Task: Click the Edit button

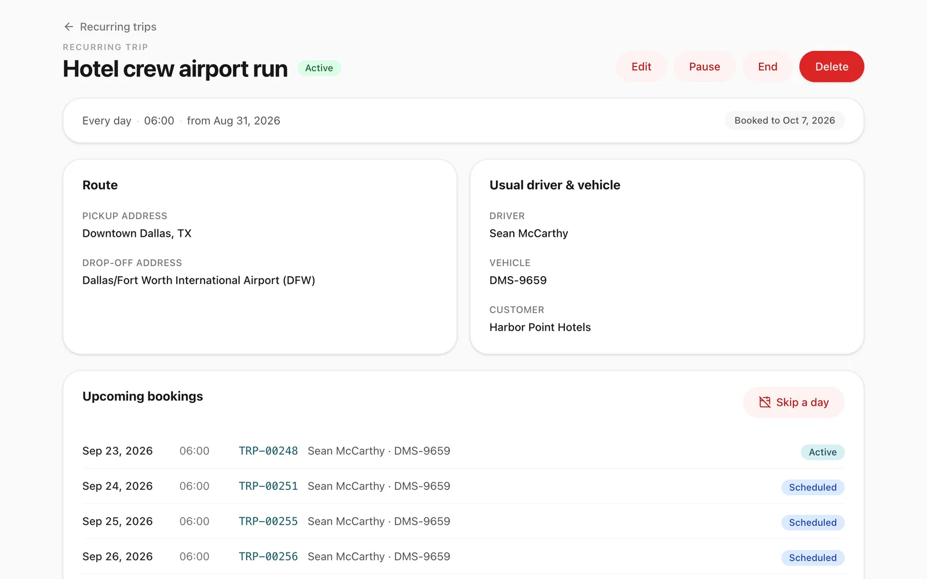Action: point(641,67)
